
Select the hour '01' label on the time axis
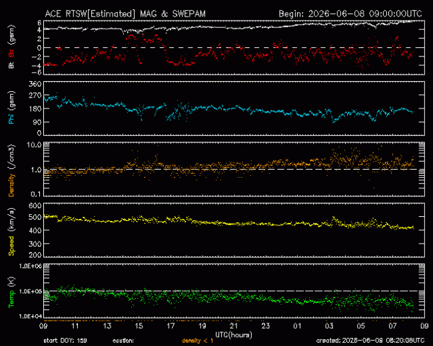coord(297,326)
